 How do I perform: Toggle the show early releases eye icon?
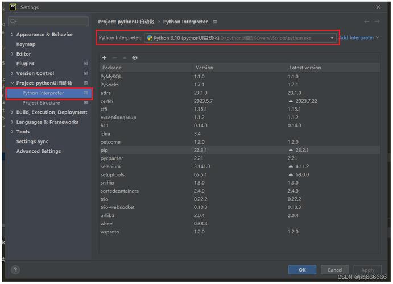click(135, 58)
